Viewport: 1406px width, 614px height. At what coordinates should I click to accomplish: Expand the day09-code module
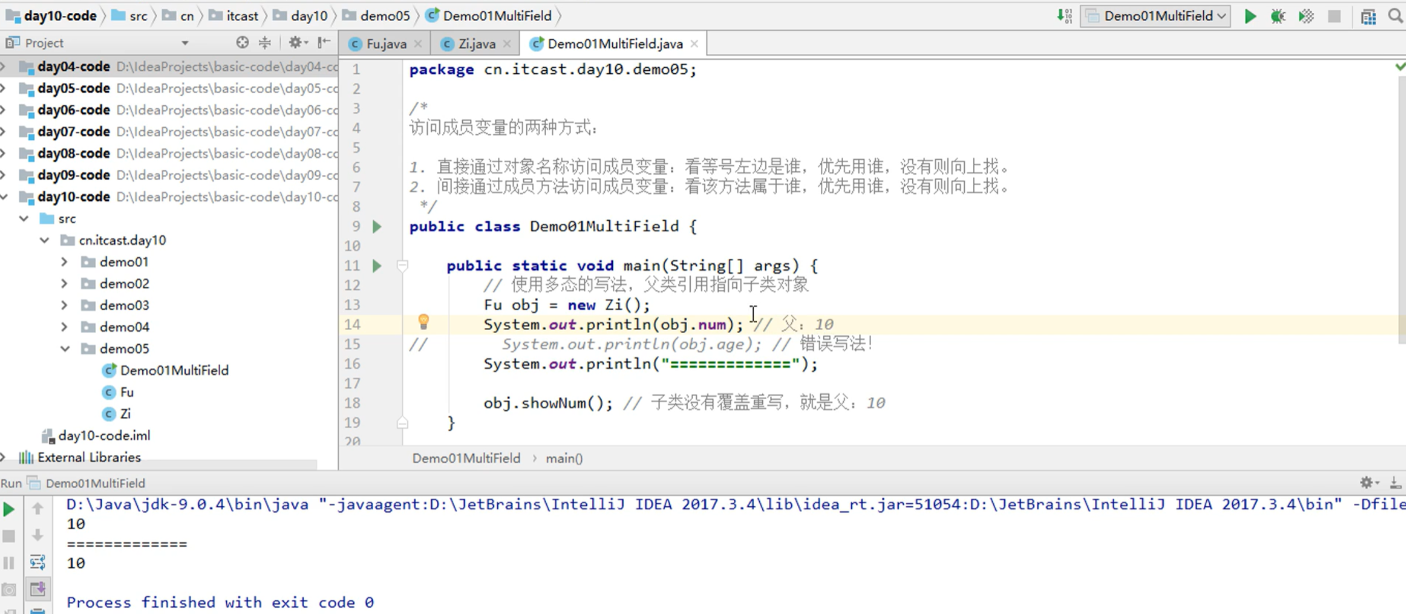coord(4,175)
